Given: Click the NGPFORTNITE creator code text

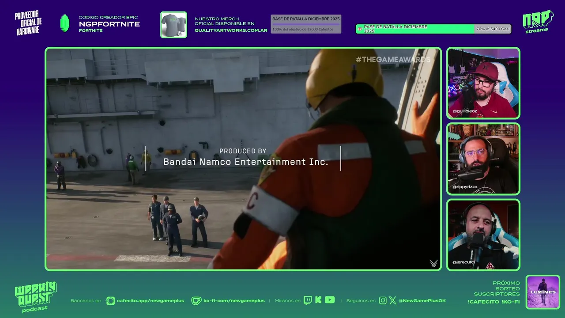Looking at the screenshot, I should (109, 24).
